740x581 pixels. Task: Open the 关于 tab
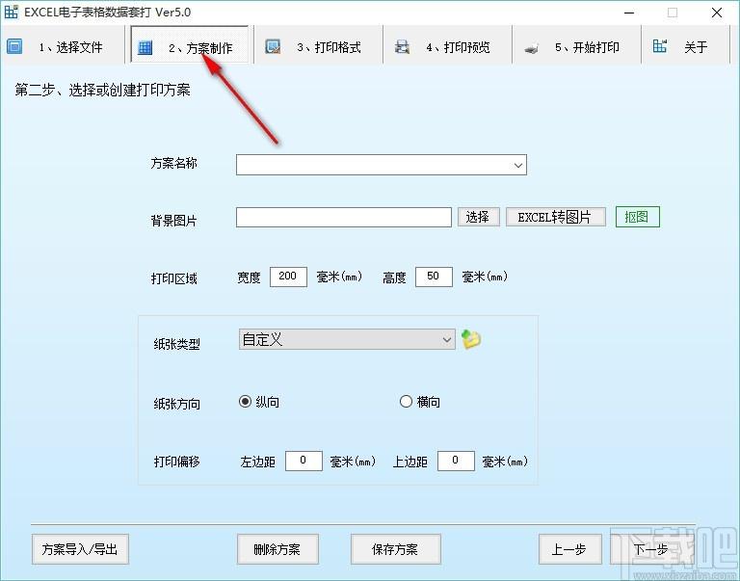click(685, 46)
